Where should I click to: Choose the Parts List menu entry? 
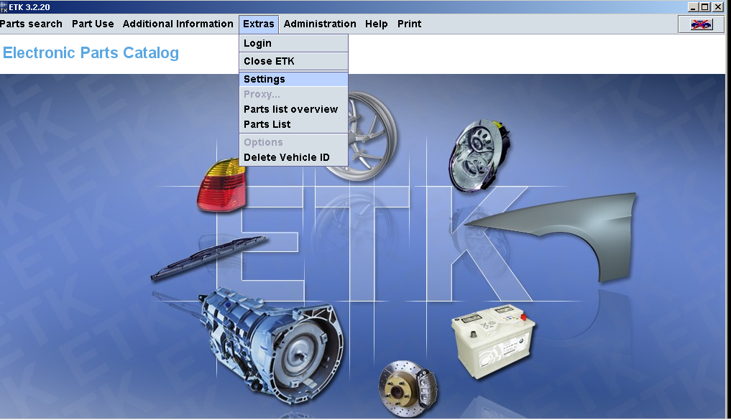(267, 124)
